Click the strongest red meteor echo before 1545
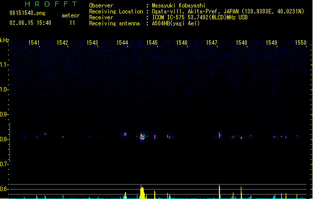Screen dimensions: 313x199 [142, 137]
